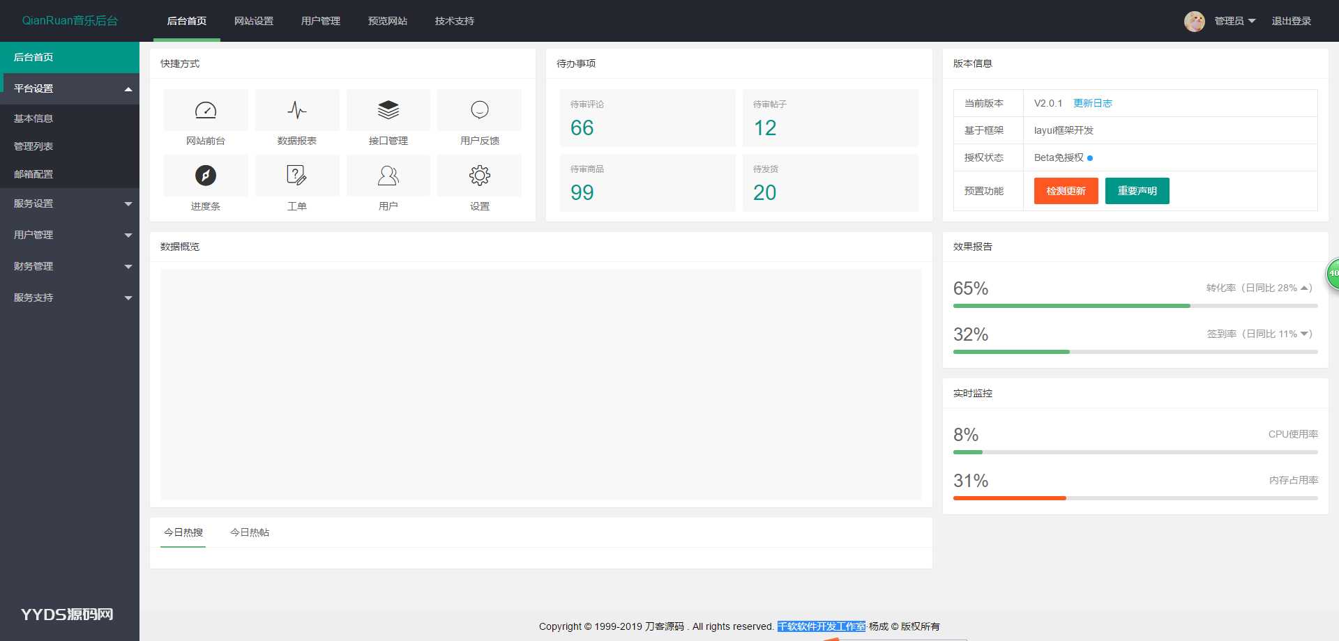The image size is (1339, 641).
Task: Expand the 财务管理 sidebar menu
Action: tap(70, 266)
